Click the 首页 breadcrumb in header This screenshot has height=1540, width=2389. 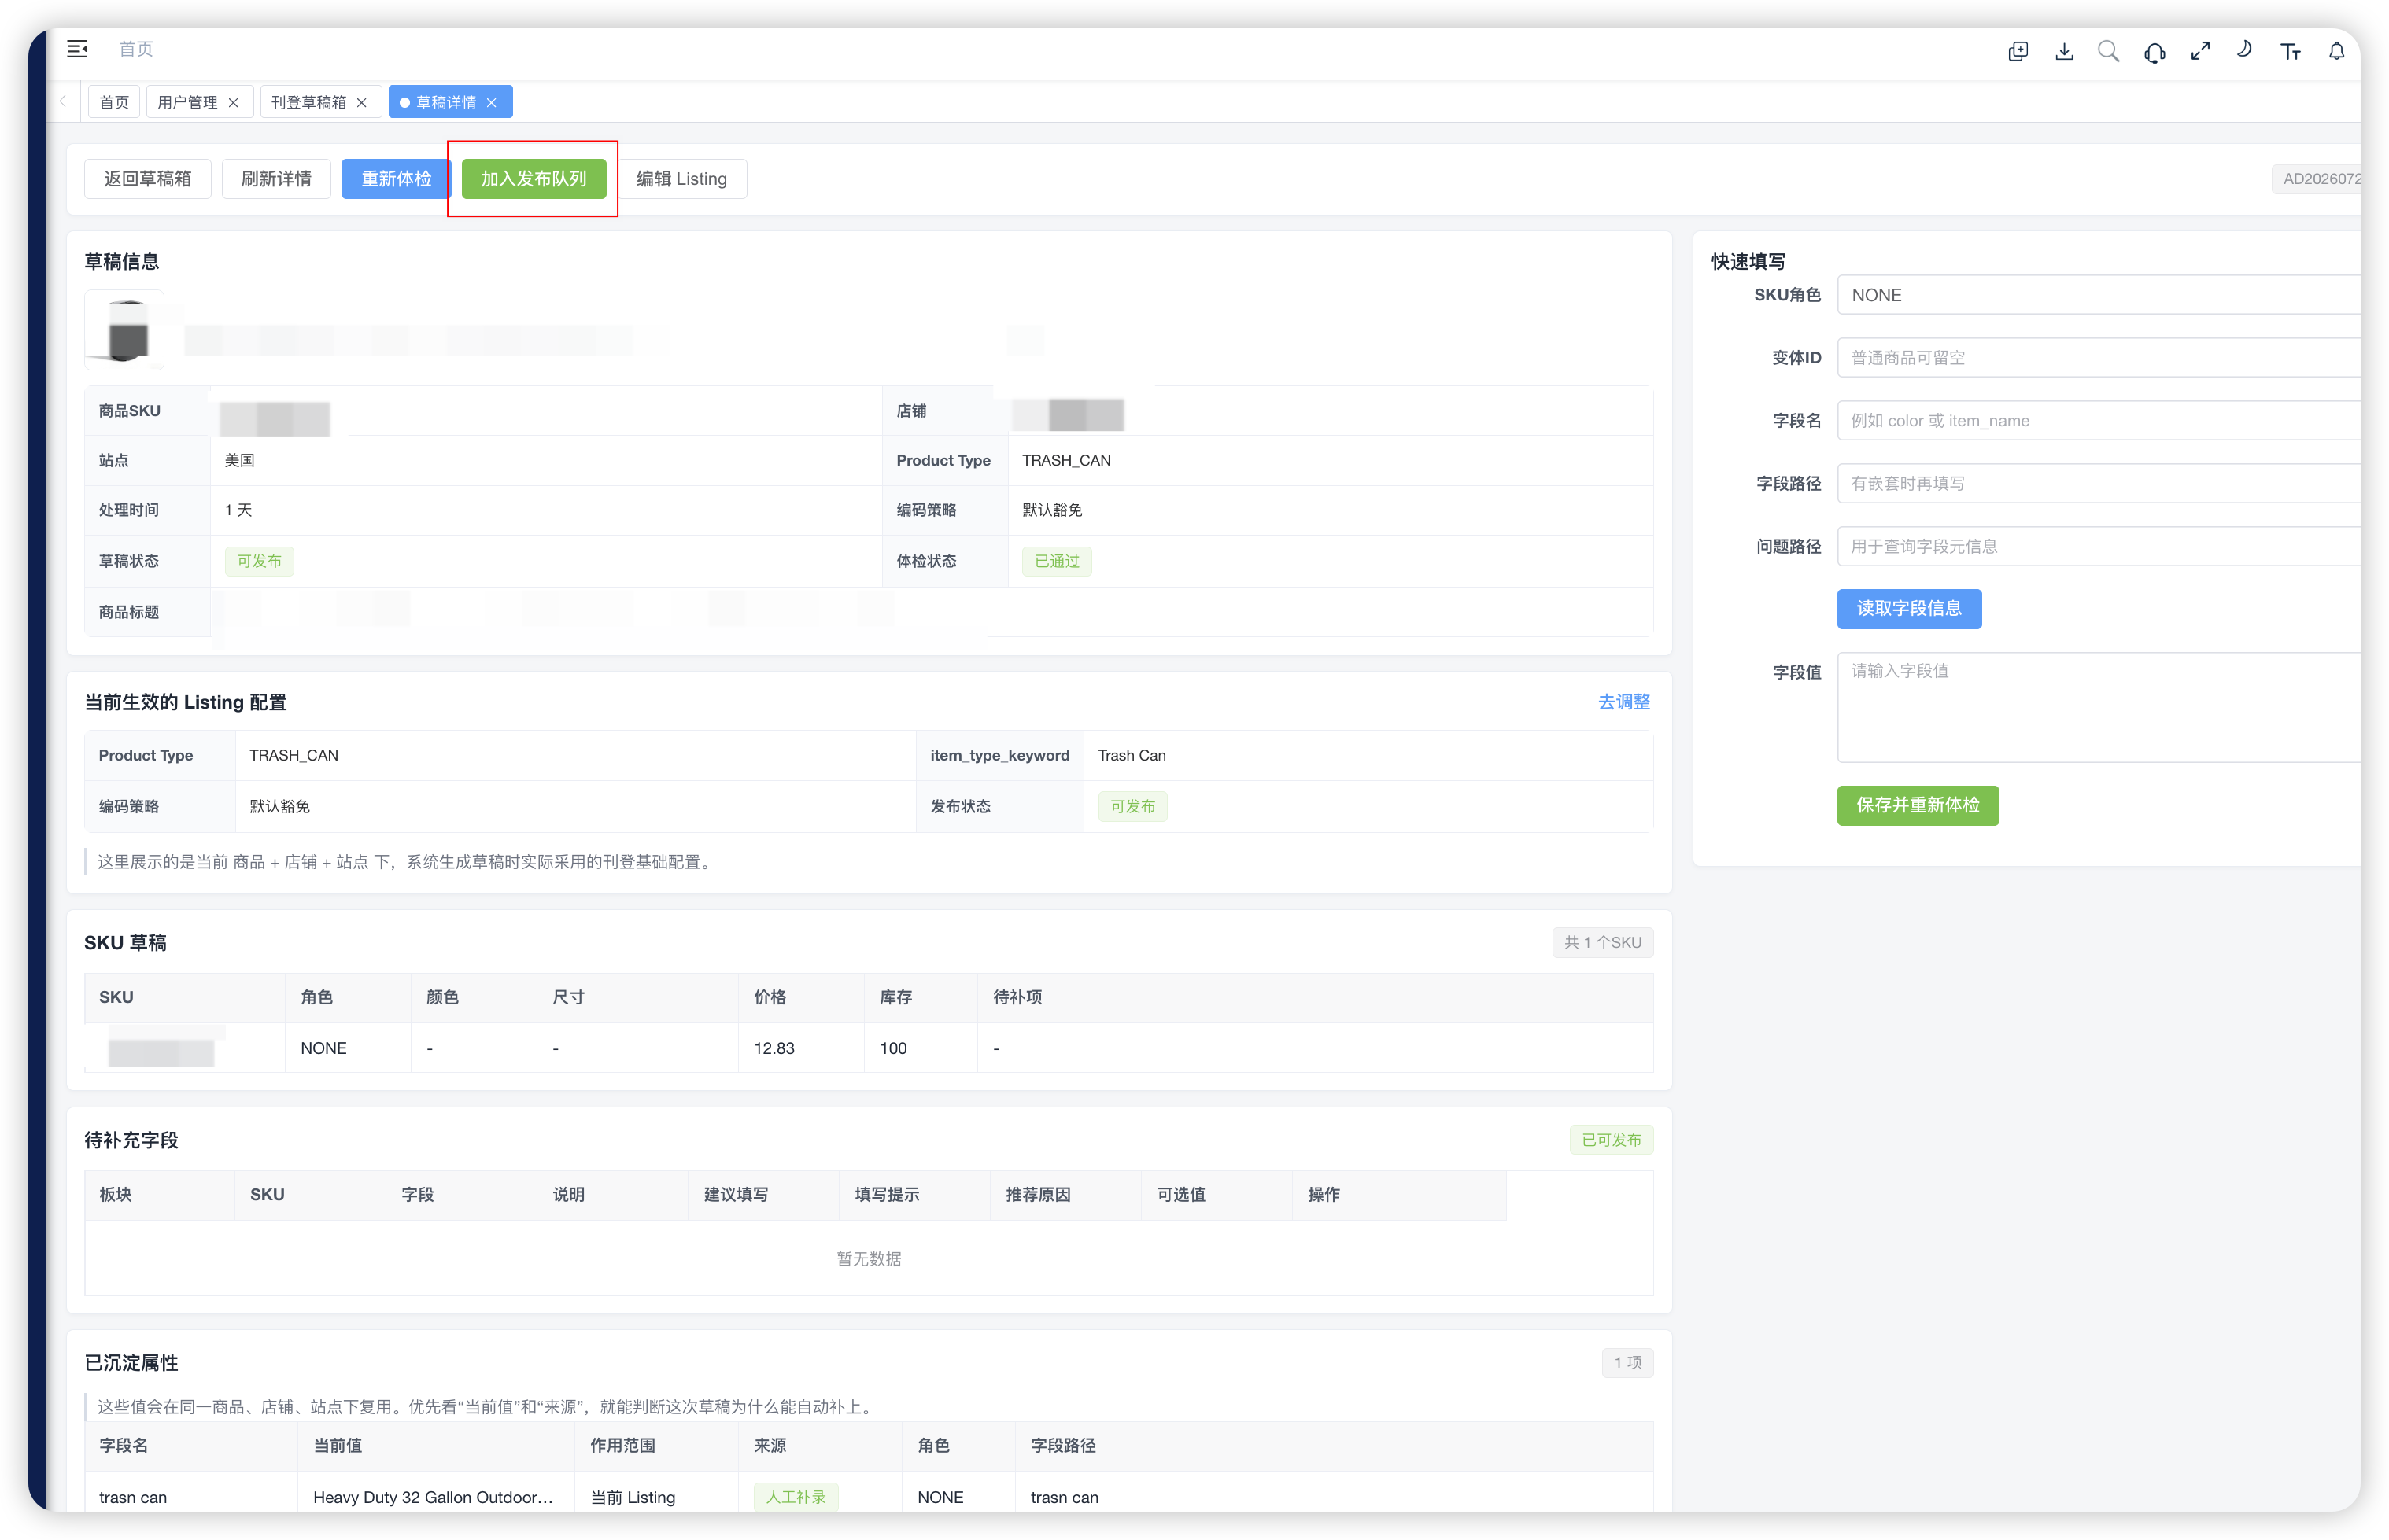(x=136, y=49)
